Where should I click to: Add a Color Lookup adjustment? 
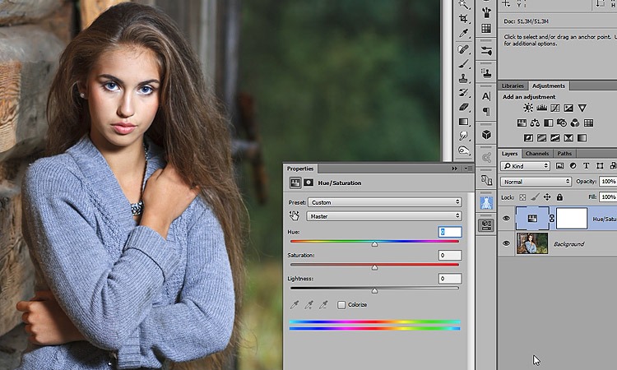pos(589,123)
